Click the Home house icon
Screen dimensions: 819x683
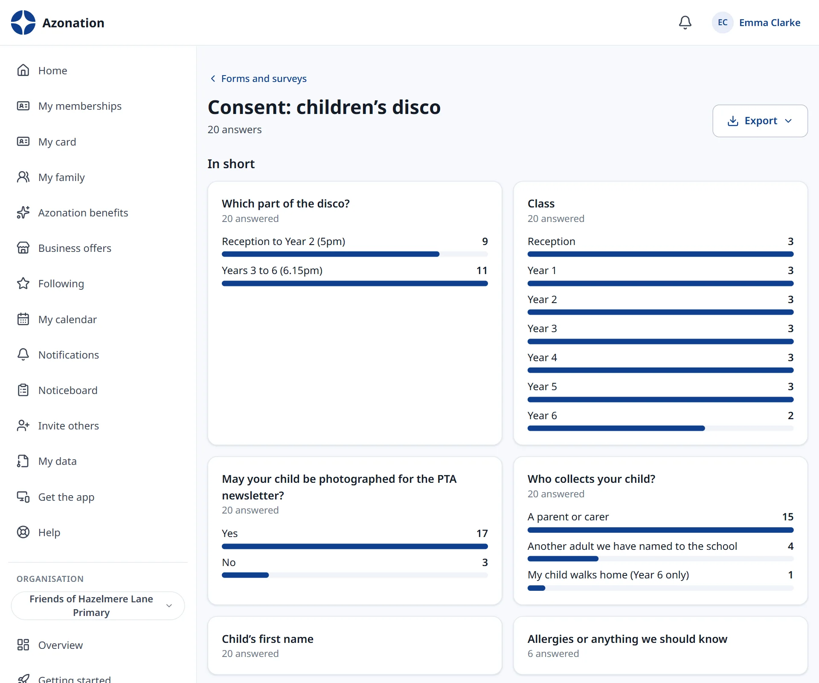23,70
